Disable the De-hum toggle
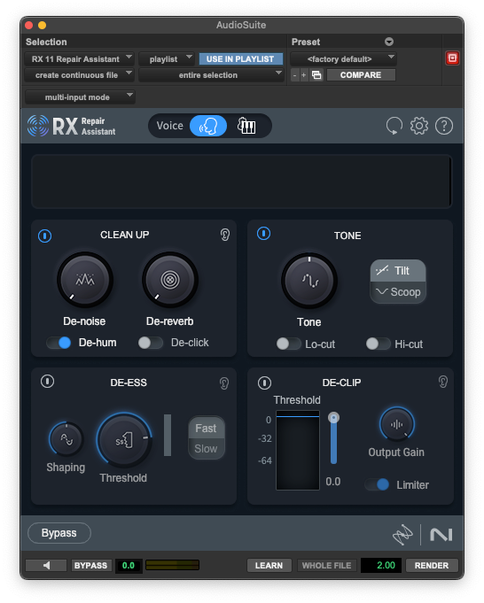This screenshot has width=484, height=603. (x=59, y=343)
